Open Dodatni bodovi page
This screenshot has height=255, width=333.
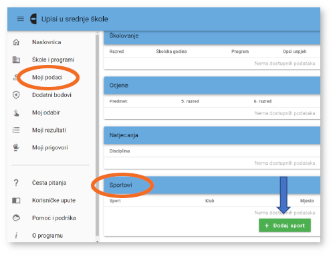click(x=51, y=95)
